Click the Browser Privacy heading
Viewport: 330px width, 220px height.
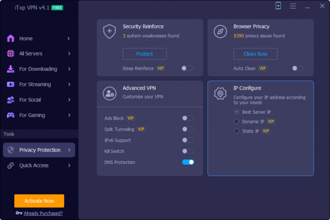pyautogui.click(x=251, y=26)
